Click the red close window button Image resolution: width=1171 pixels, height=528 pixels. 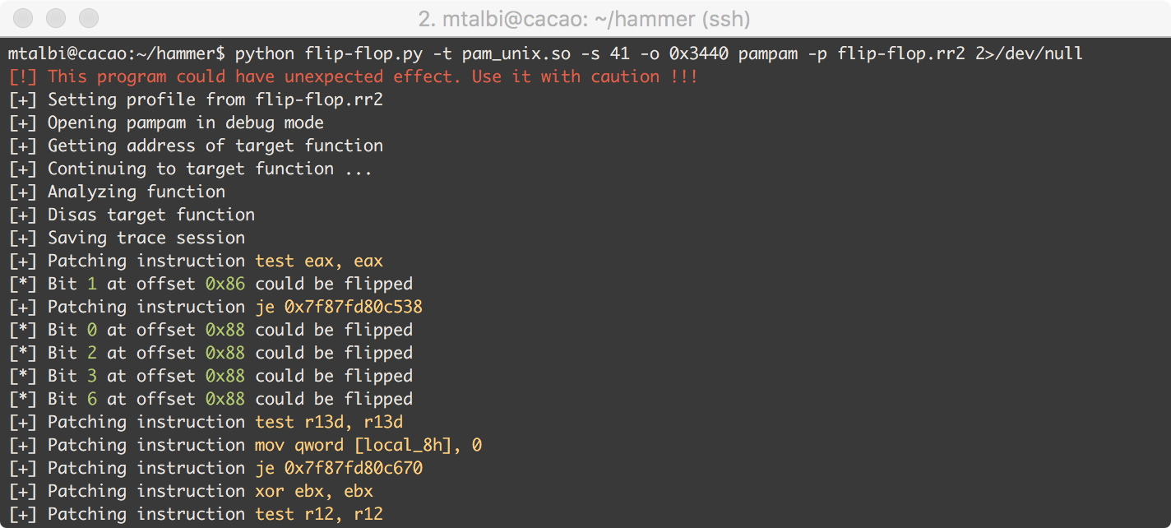coord(24,17)
